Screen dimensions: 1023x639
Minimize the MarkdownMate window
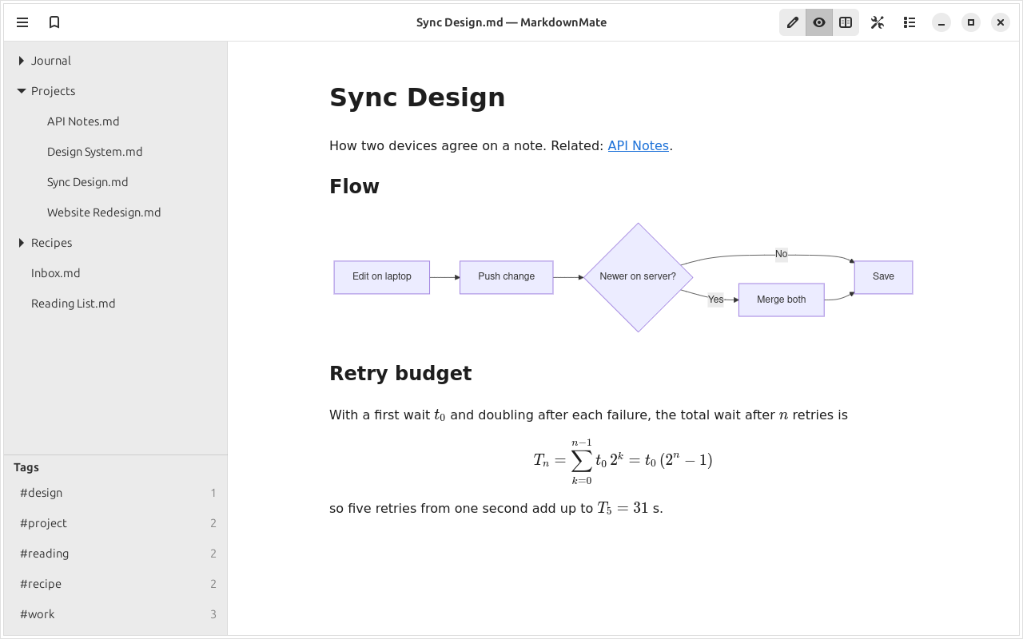pyautogui.click(x=941, y=22)
